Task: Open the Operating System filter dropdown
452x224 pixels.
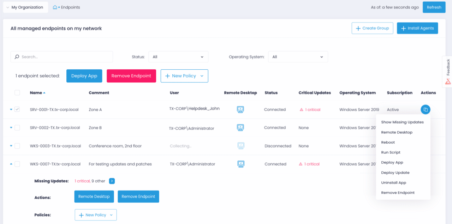Action: click(298, 56)
